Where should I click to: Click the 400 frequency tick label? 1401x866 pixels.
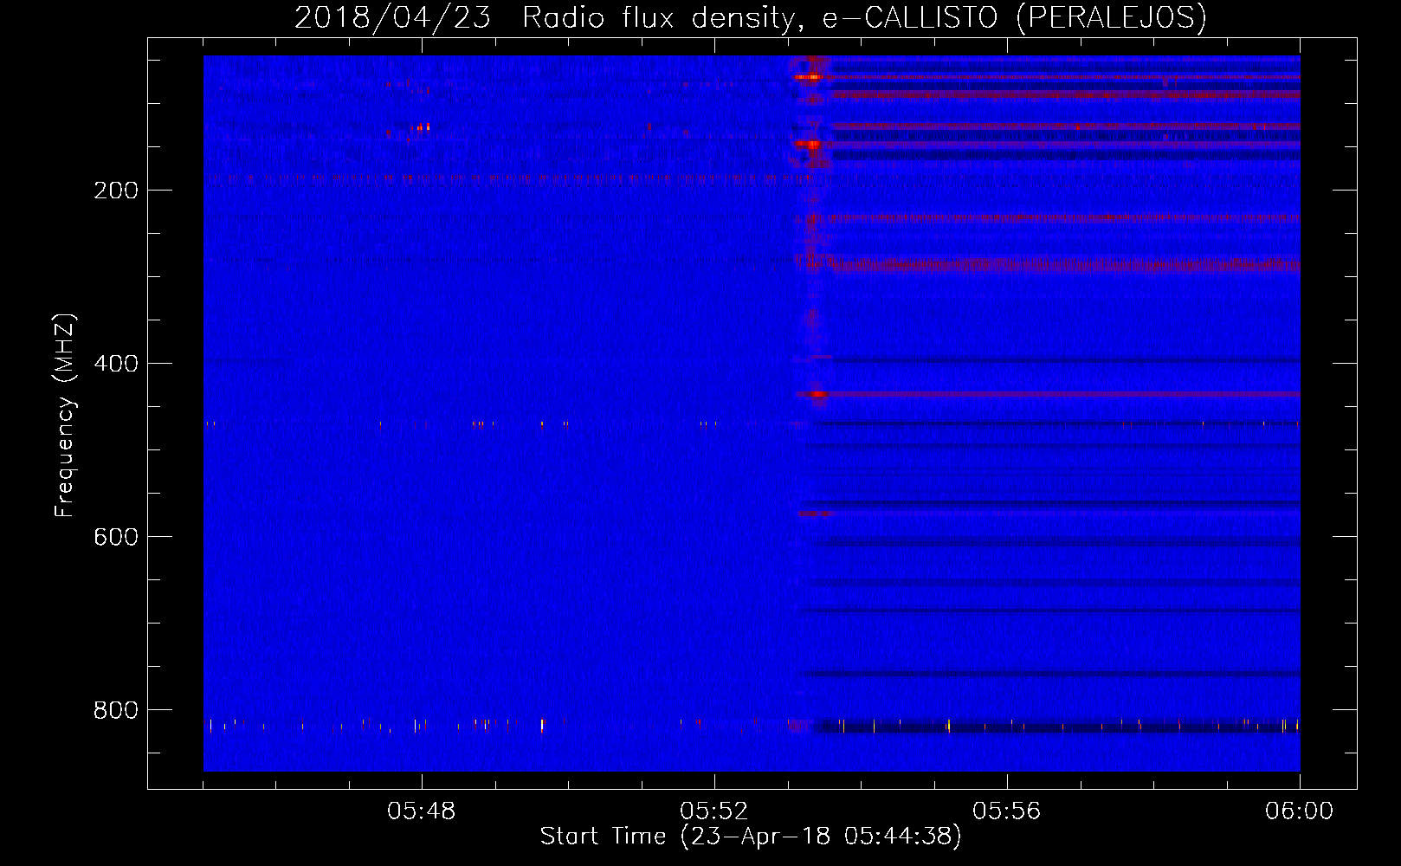click(115, 364)
